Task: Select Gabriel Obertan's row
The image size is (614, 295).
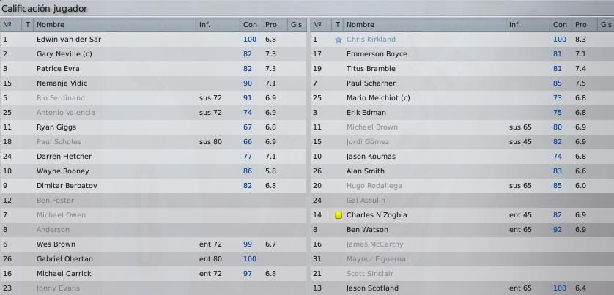Action: click(x=153, y=259)
